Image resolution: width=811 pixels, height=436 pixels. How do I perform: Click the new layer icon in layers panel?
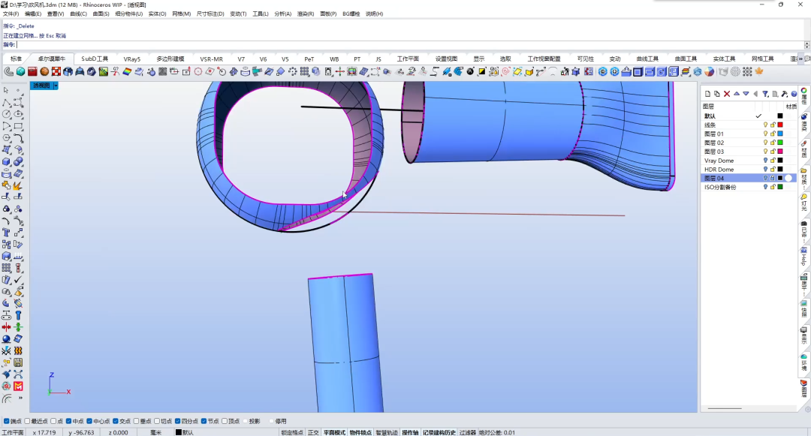(707, 94)
